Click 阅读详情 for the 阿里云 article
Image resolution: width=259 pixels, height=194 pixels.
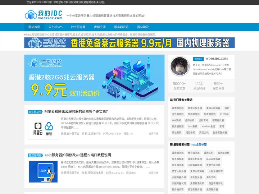(153, 134)
